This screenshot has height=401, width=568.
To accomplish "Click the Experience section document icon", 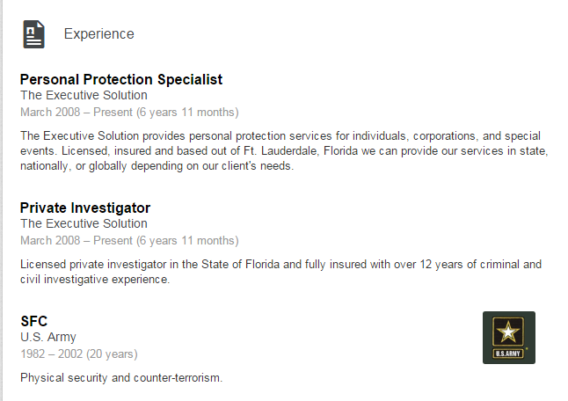I will (x=33, y=34).
